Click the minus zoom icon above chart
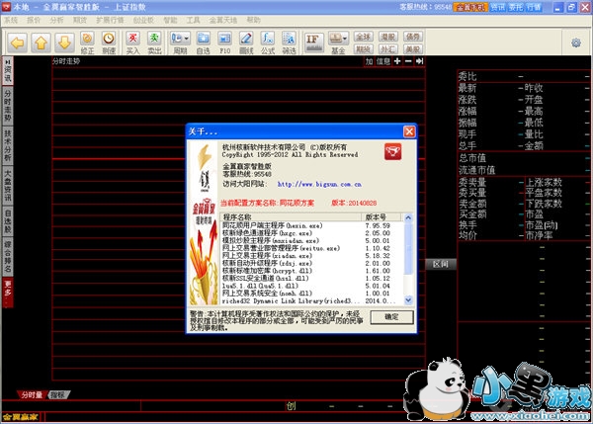Screen dimensions: 593x424 point(408,61)
